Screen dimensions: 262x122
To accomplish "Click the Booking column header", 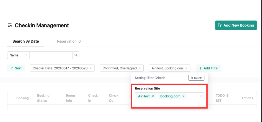I will [23, 98].
